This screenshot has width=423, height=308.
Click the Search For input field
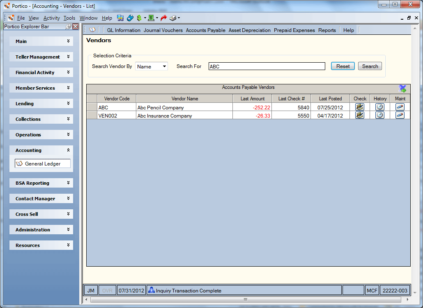pyautogui.click(x=267, y=66)
